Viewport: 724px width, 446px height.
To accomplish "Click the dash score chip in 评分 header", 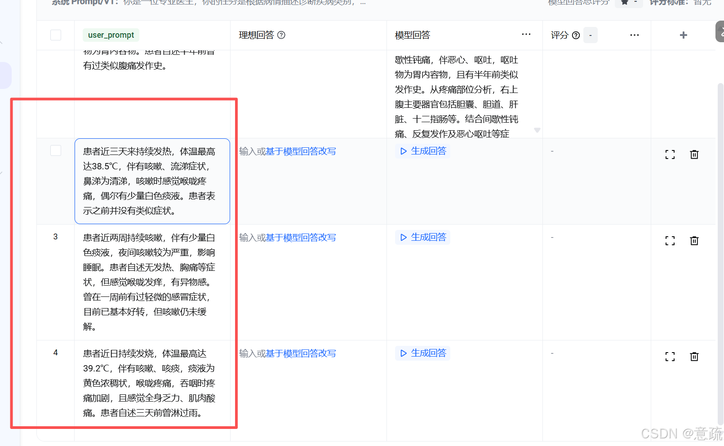I will pyautogui.click(x=591, y=35).
